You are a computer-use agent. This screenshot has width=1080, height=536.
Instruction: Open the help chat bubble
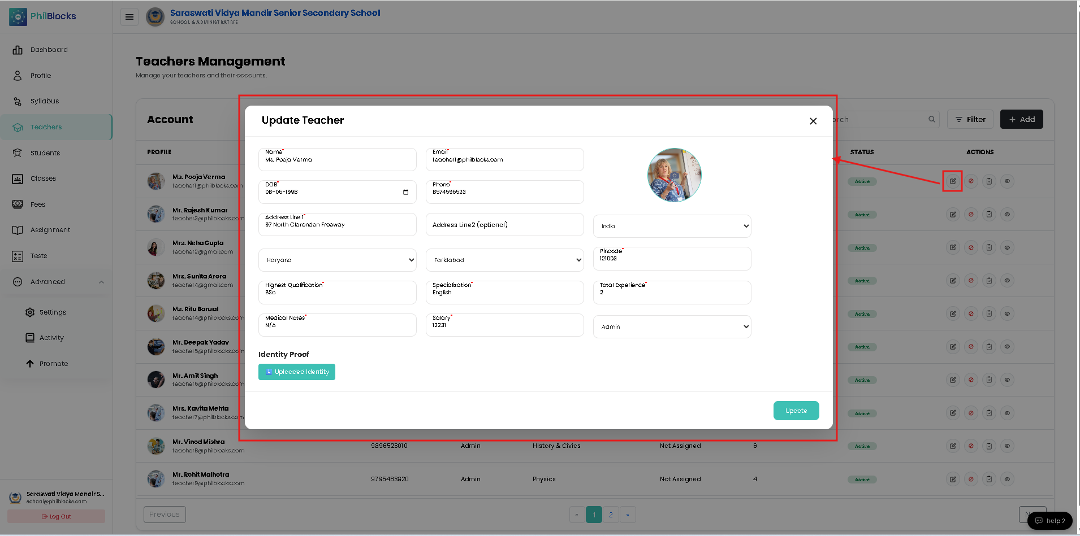pos(1050,521)
